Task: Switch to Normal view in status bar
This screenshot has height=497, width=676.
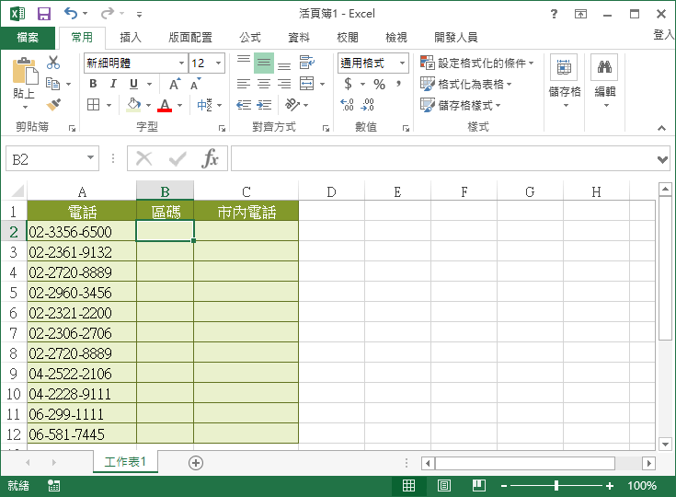Action: (408, 486)
